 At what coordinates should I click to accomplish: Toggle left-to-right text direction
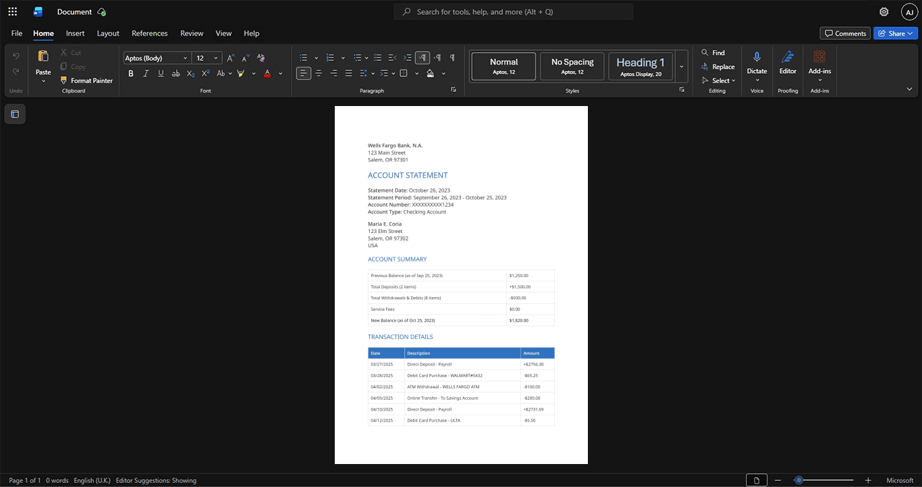click(423, 58)
